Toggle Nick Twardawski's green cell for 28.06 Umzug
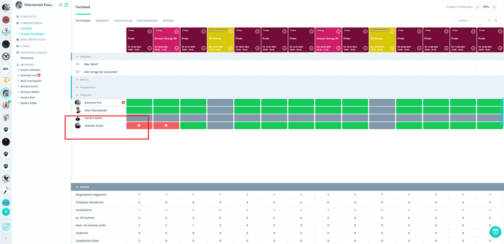 167,110
